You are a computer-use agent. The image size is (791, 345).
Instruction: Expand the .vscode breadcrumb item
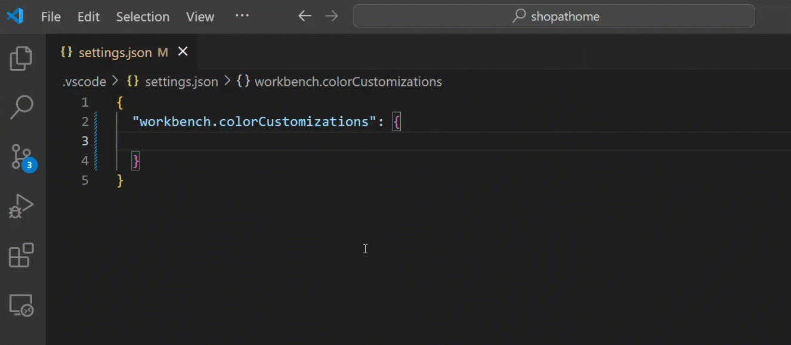pyautogui.click(x=84, y=82)
